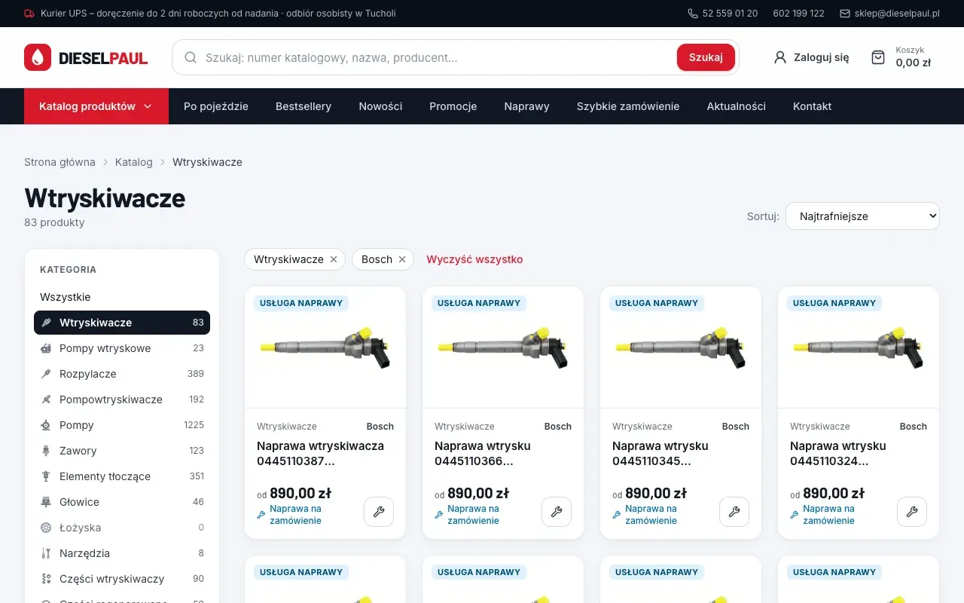Remove the Wtryskiwacze filter chip via X
This screenshot has height=603, width=964.
coord(334,259)
